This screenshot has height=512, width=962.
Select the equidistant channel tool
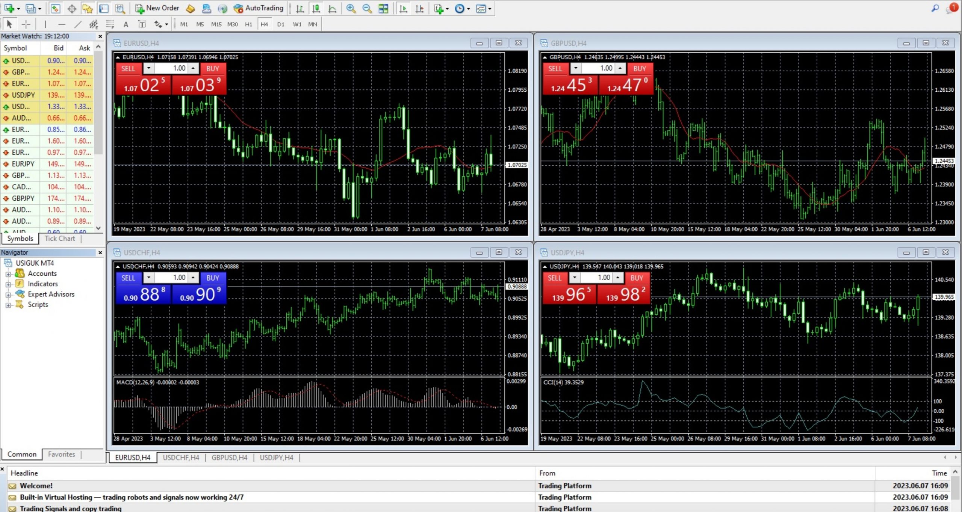point(94,24)
